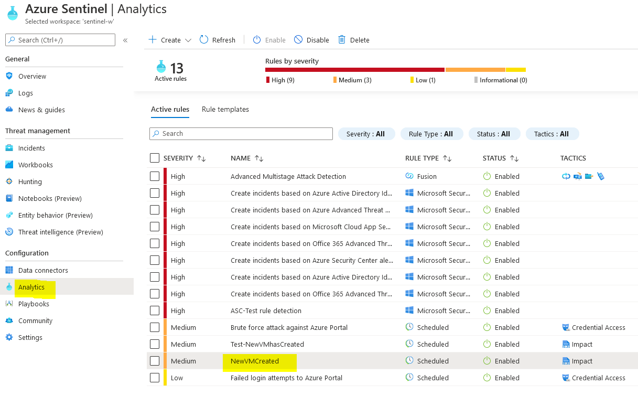The image size is (638, 396).
Task: Click the News & guides cloud icon
Action: tap(9, 110)
